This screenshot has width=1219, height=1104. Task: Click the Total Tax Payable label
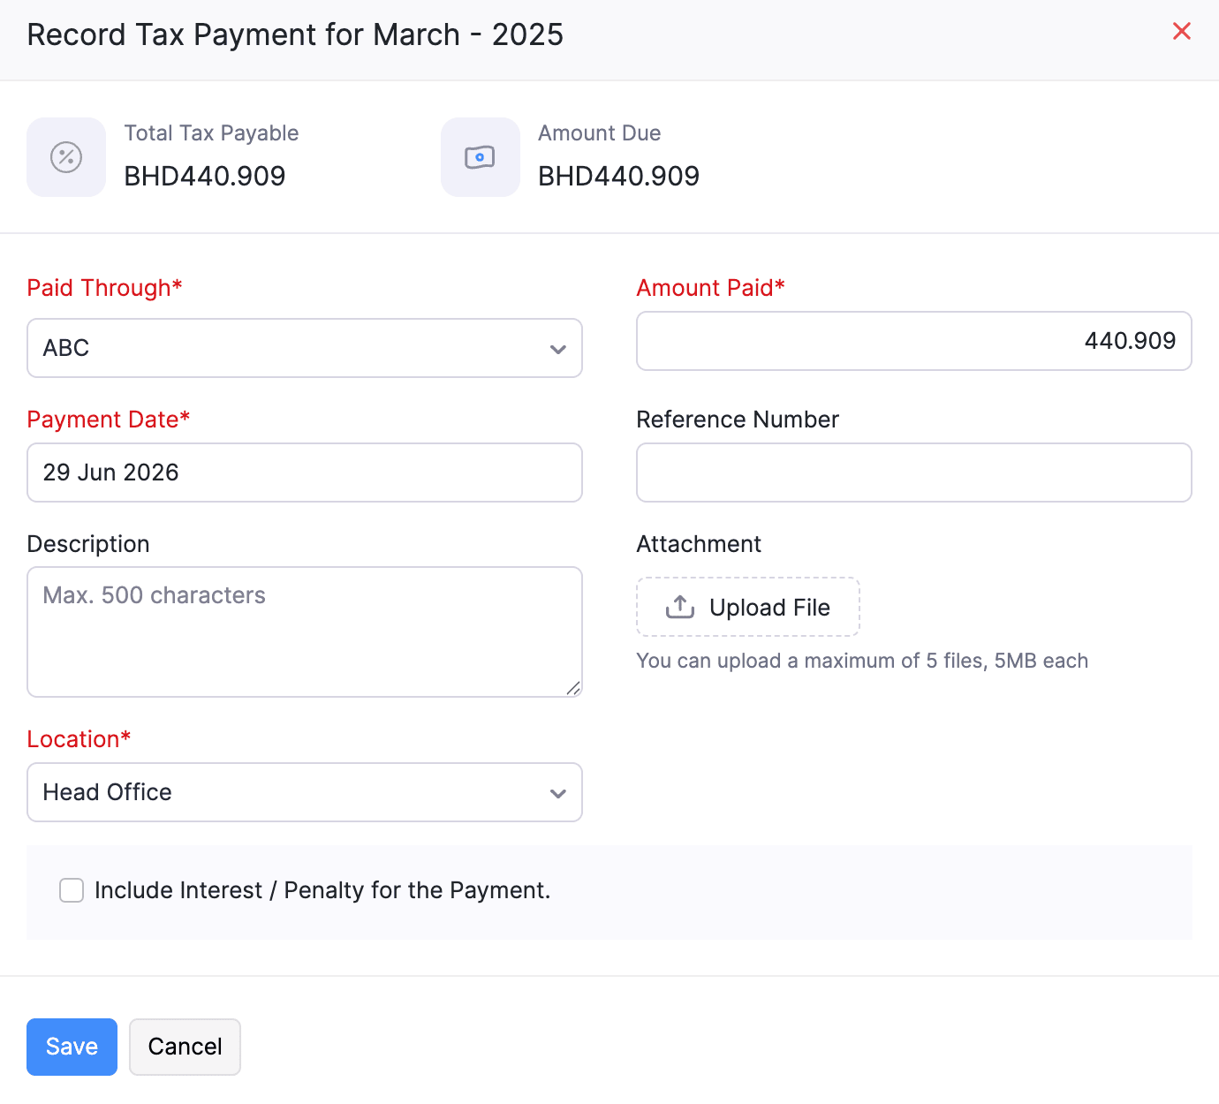pyautogui.click(x=212, y=133)
